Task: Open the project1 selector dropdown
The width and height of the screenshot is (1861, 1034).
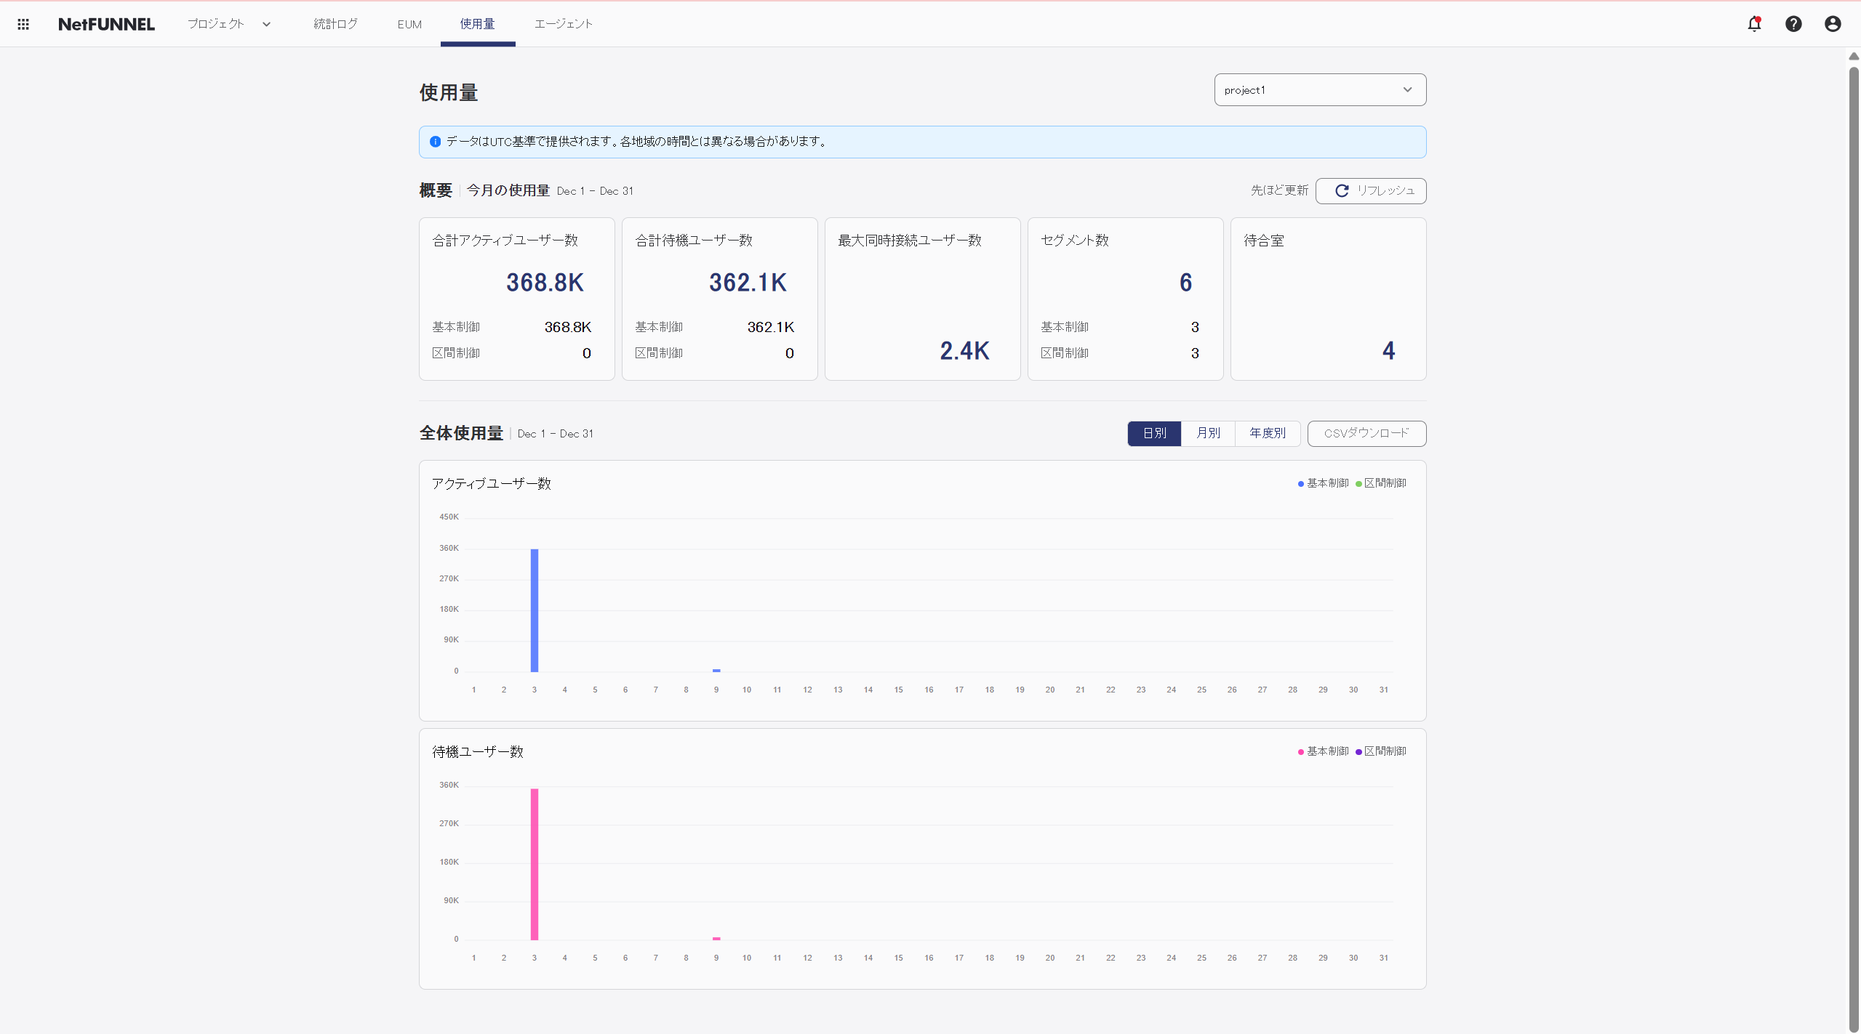Action: [1319, 90]
